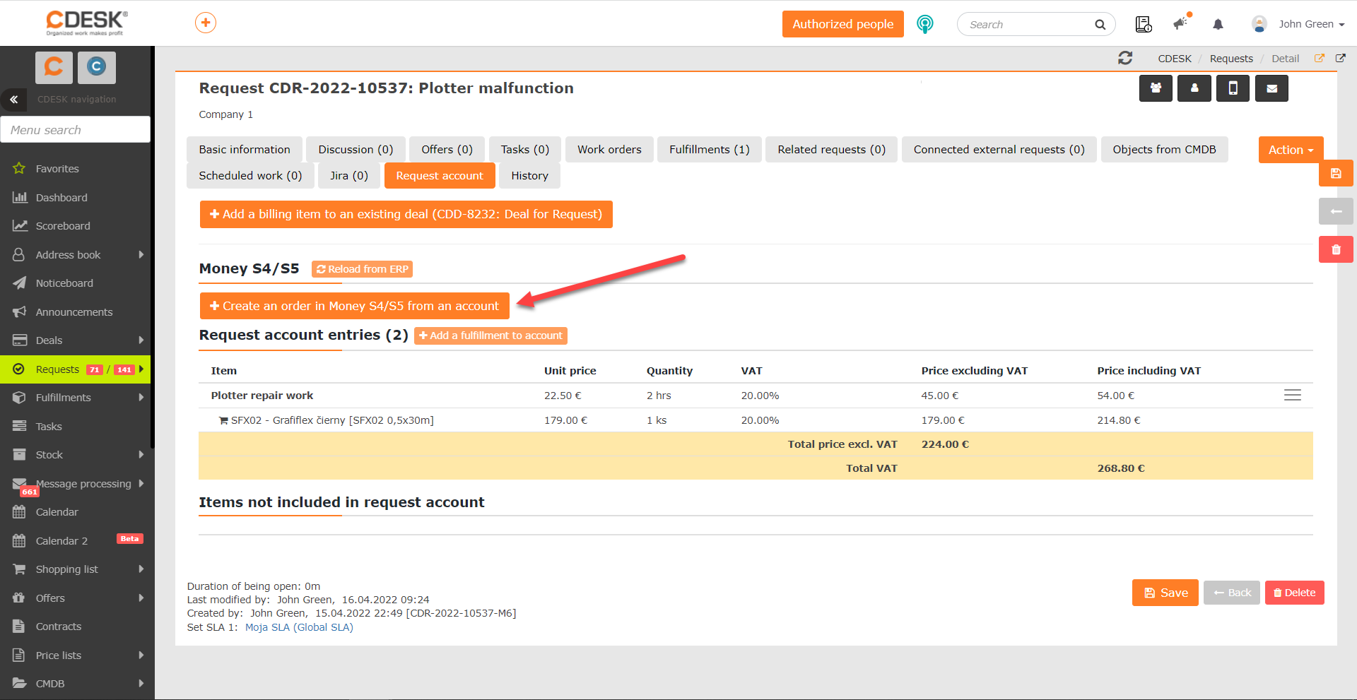Open John Green user dropdown
The image size is (1357, 700).
(x=1311, y=24)
